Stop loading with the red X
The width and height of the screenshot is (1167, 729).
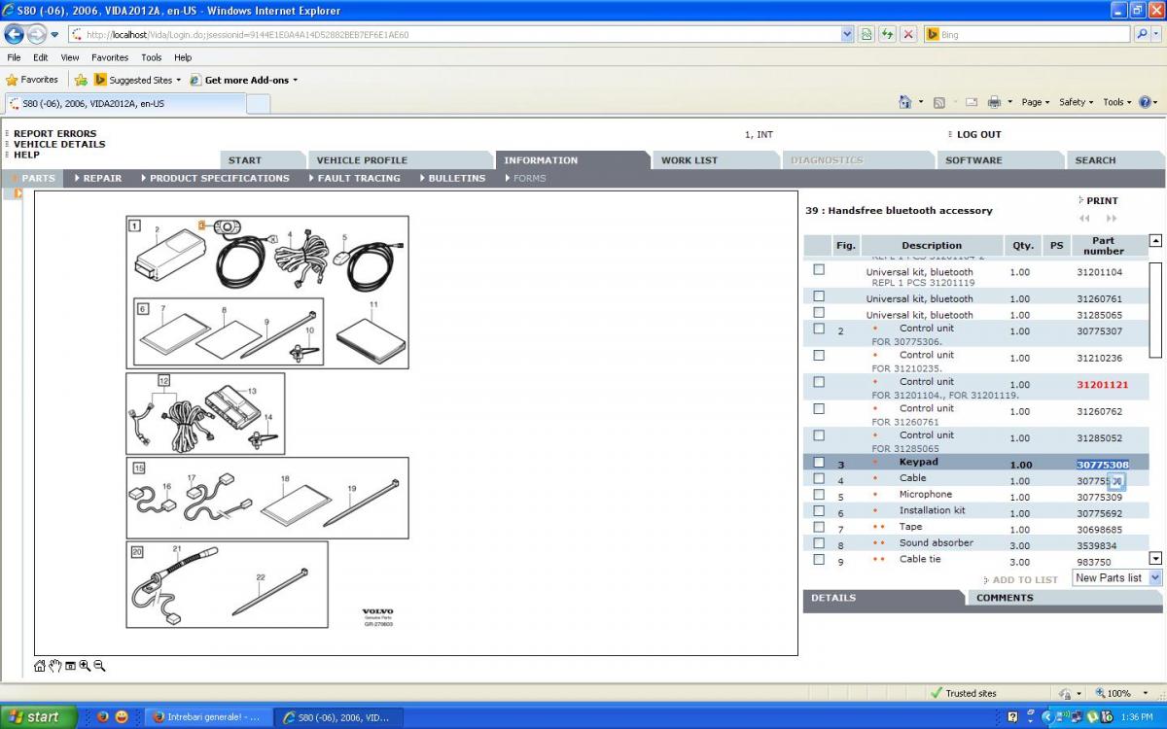point(908,34)
